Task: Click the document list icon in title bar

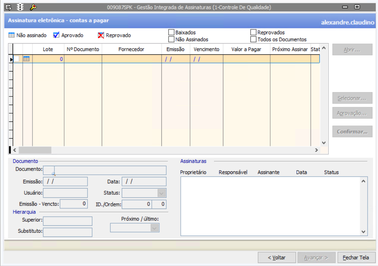Action: click(x=8, y=7)
